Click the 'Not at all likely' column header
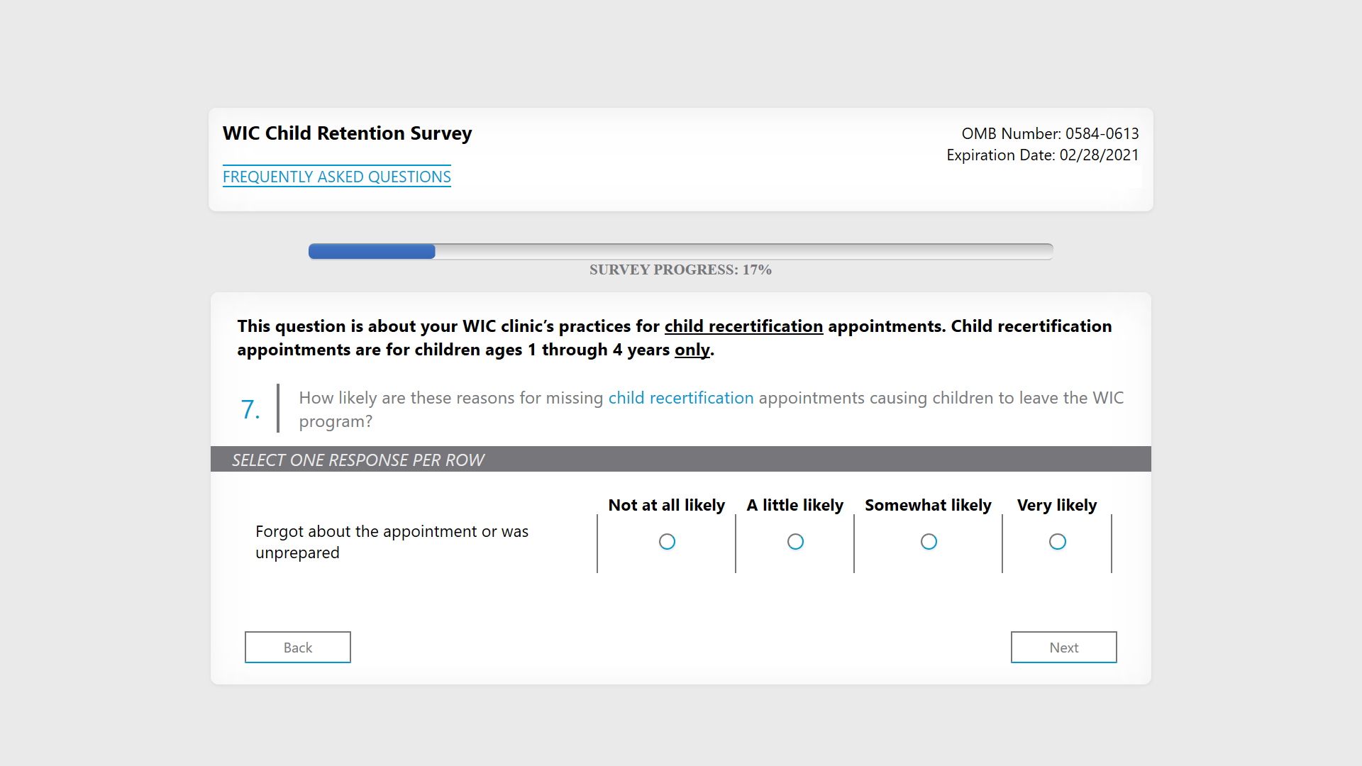1362x766 pixels. tap(666, 505)
